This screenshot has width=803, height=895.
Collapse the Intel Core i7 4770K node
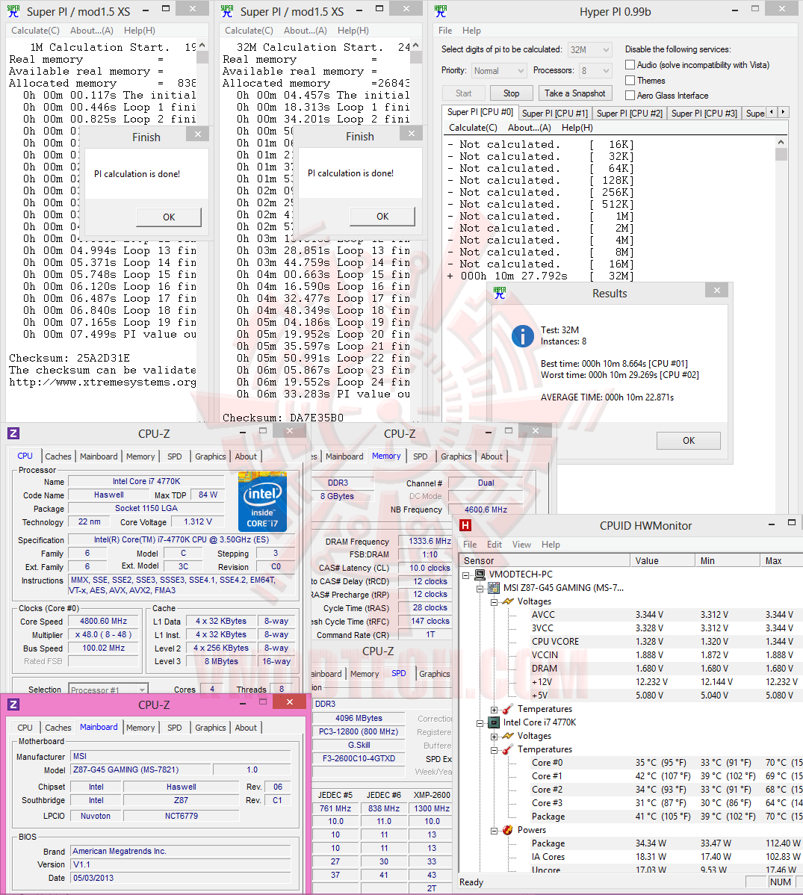(x=480, y=722)
